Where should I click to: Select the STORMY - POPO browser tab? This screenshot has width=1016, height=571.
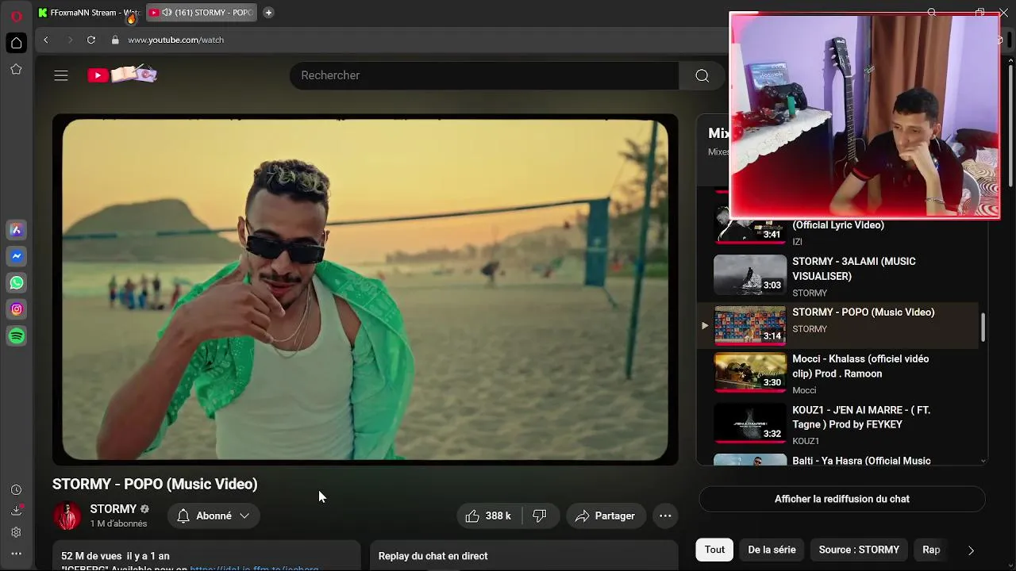tap(202, 13)
